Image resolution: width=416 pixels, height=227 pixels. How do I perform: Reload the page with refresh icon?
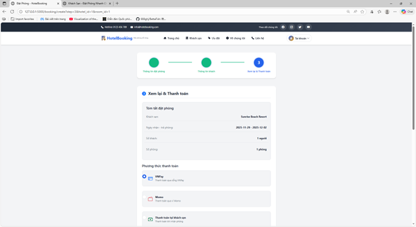pyautogui.click(x=12, y=12)
